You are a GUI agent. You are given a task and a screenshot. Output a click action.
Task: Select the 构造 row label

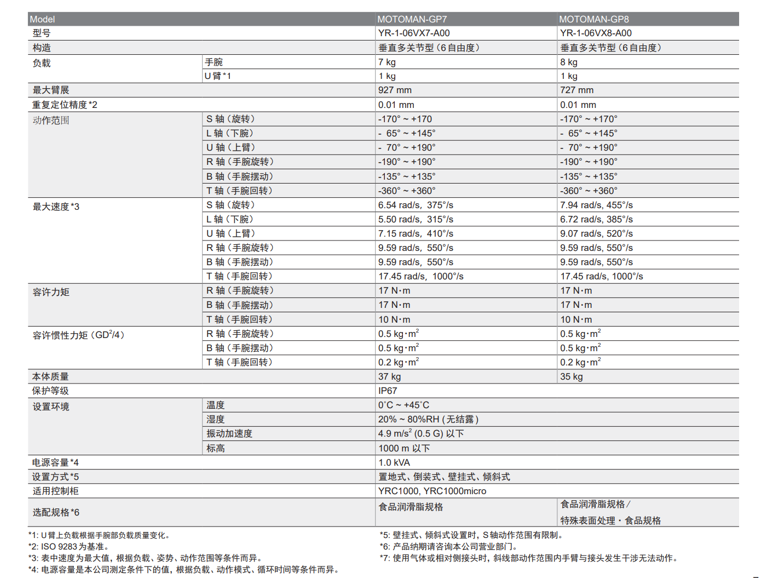[x=42, y=48]
